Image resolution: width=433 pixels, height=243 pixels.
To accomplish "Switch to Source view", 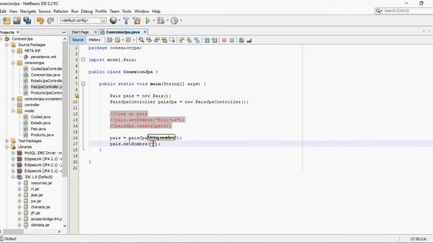I will coord(78,40).
